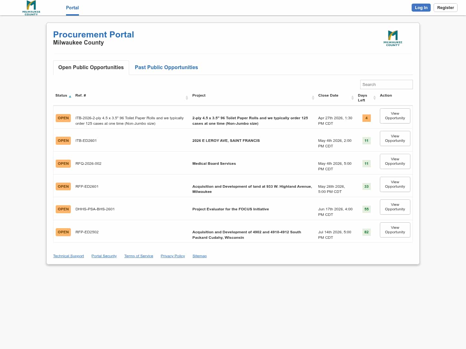View Opportunity for Toilet Paper Rolls bid
This screenshot has height=349, width=466.
pyautogui.click(x=395, y=116)
